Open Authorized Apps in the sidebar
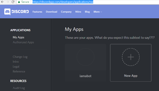The width and height of the screenshot is (159, 91). (x=23, y=42)
